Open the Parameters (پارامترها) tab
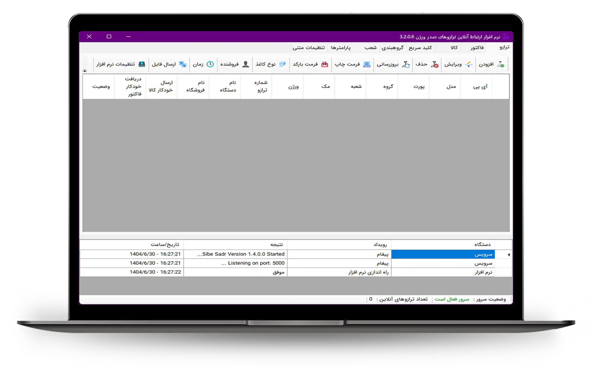This screenshot has height=369, width=591. pos(340,48)
